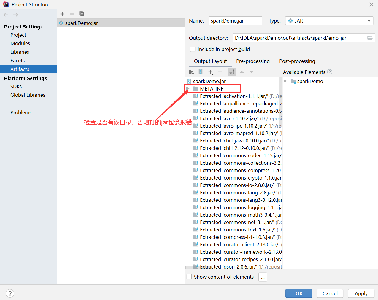This screenshot has height=300, width=378.
Task: Click the Cancel button
Action: click(330, 293)
